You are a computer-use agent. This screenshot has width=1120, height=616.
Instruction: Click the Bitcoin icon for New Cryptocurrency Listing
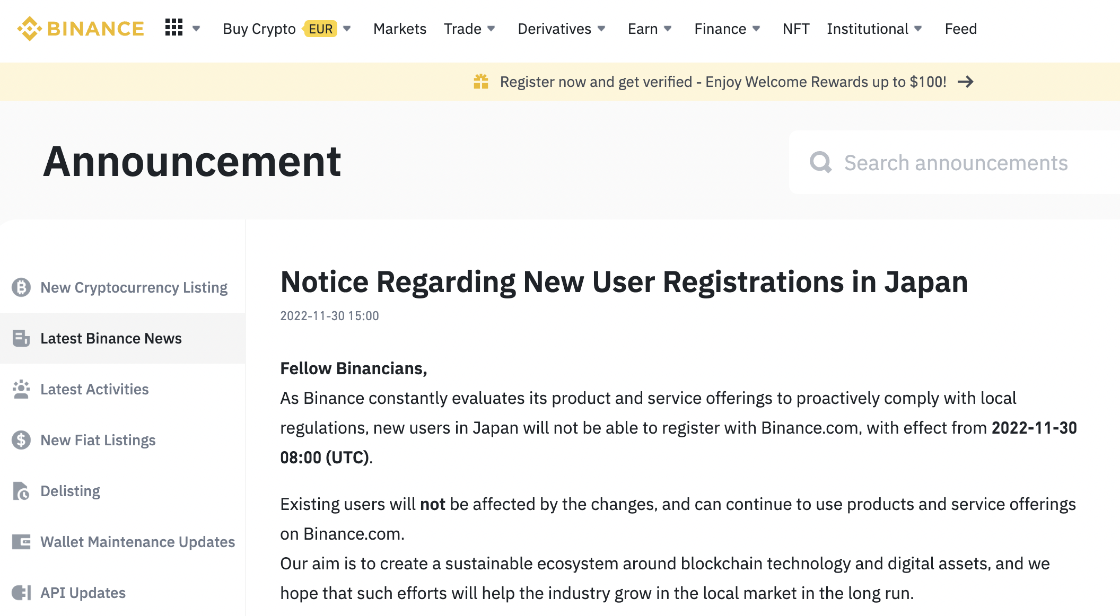pos(21,287)
